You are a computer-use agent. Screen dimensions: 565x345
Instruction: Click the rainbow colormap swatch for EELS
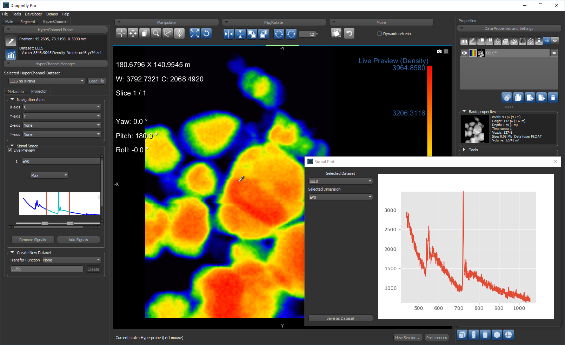pos(472,53)
